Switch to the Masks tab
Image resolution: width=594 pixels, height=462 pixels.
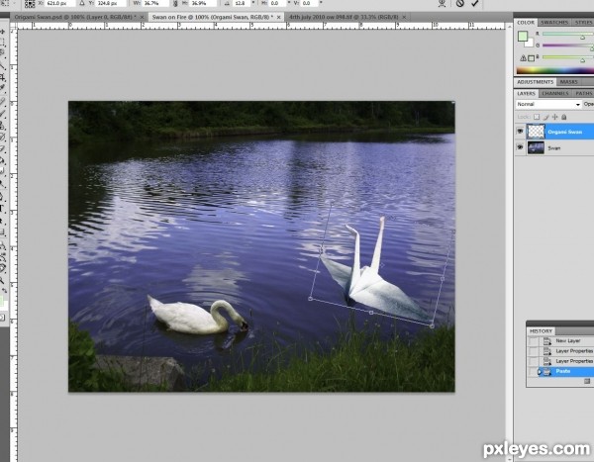tap(568, 82)
